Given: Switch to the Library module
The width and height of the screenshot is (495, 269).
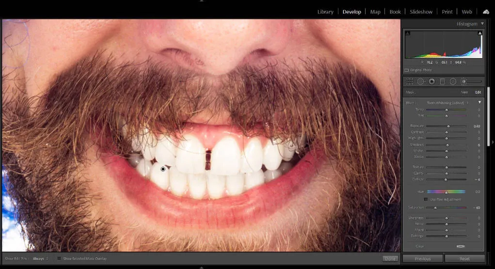Looking at the screenshot, I should [x=325, y=12].
